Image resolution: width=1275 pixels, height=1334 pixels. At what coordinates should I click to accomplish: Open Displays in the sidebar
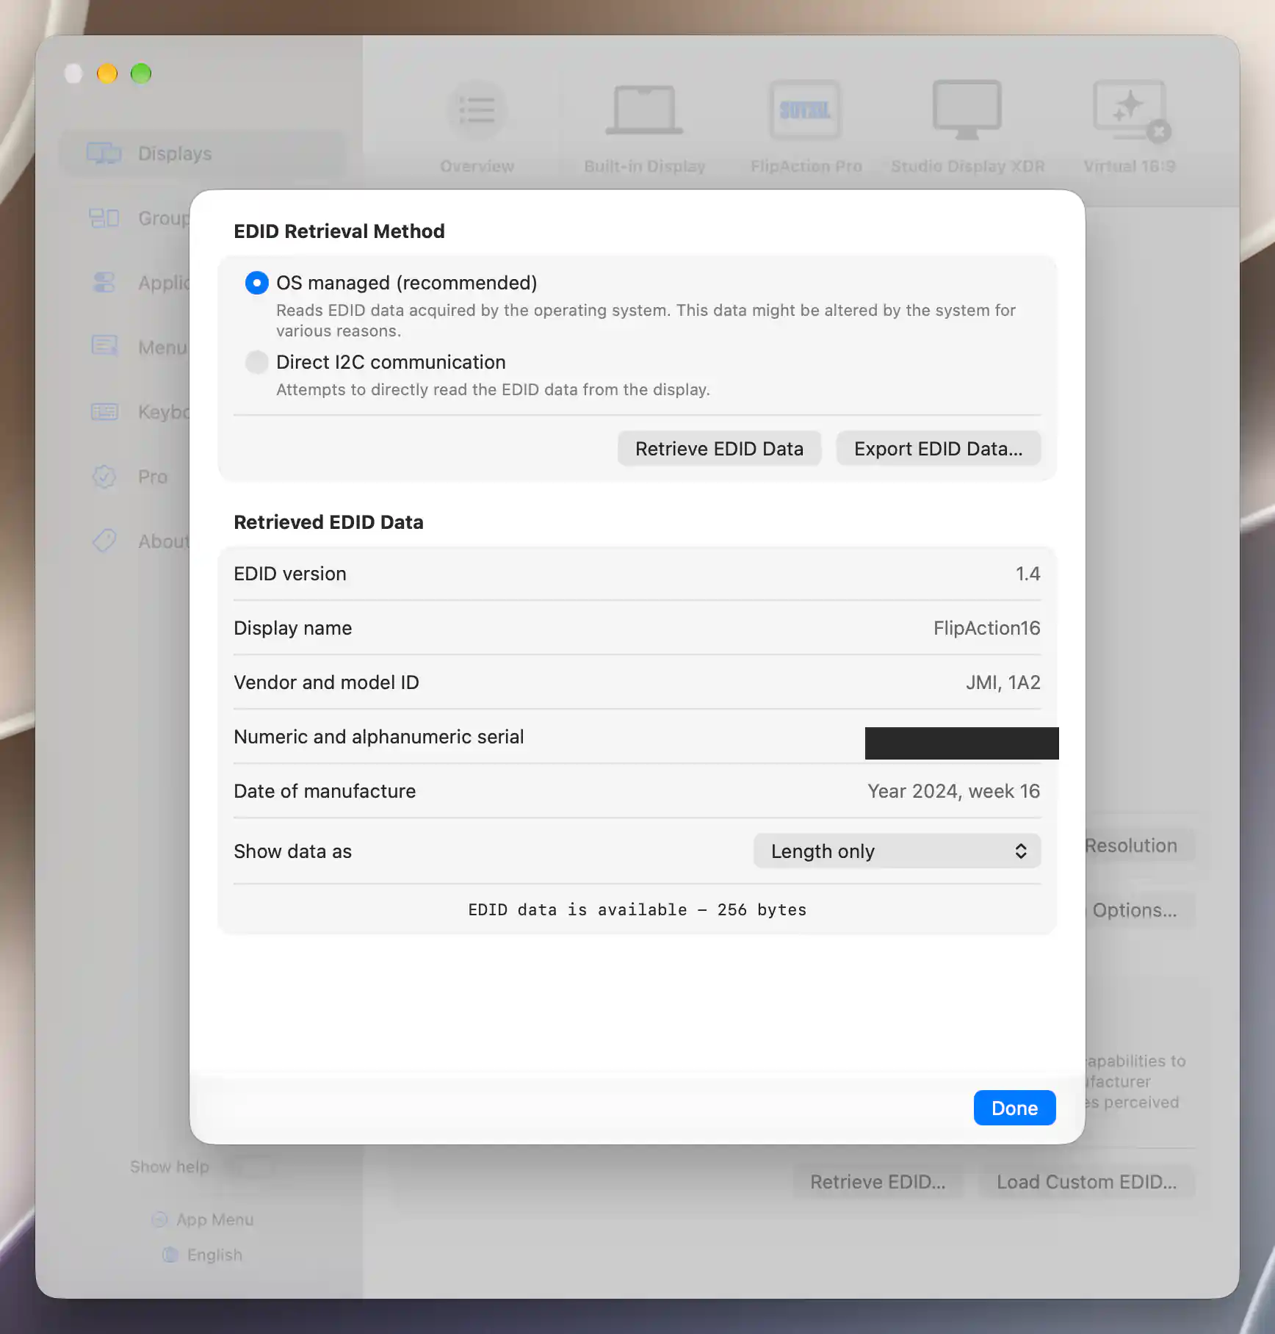(x=203, y=154)
